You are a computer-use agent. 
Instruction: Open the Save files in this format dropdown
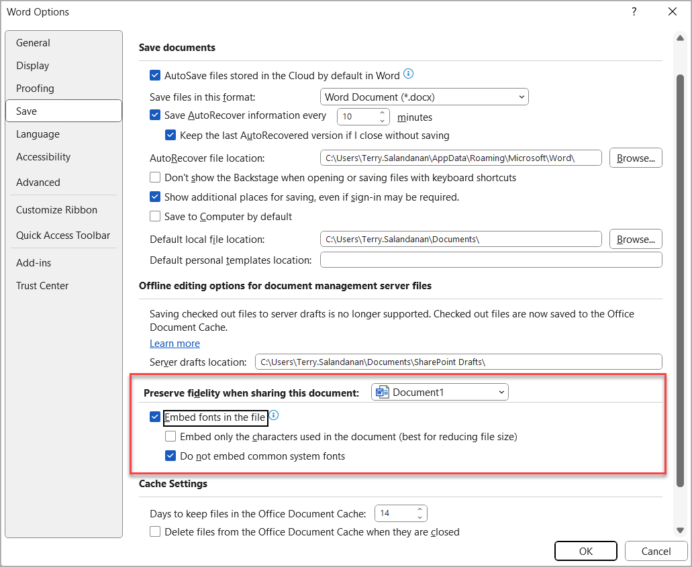(x=424, y=97)
